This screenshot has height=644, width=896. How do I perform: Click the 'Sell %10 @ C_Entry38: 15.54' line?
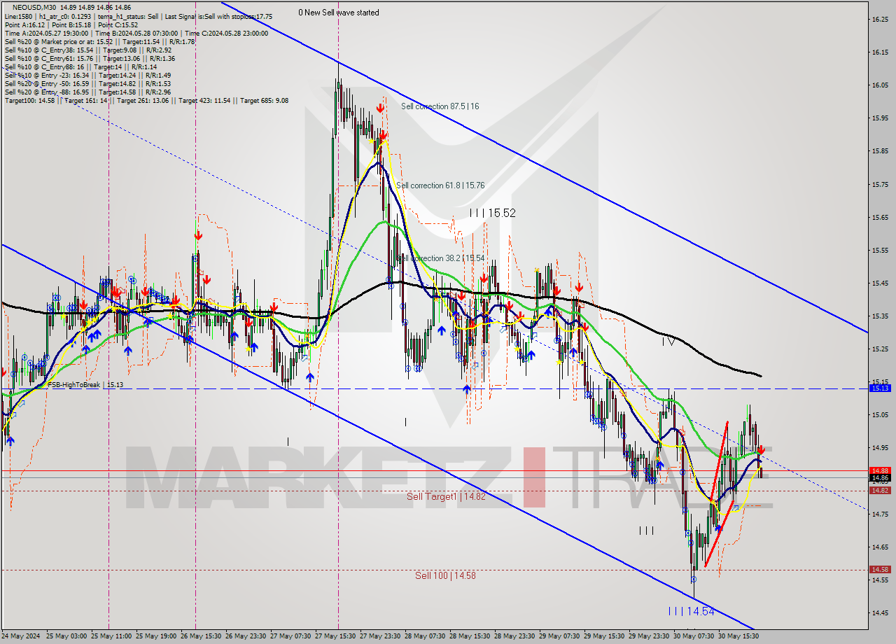coord(87,50)
